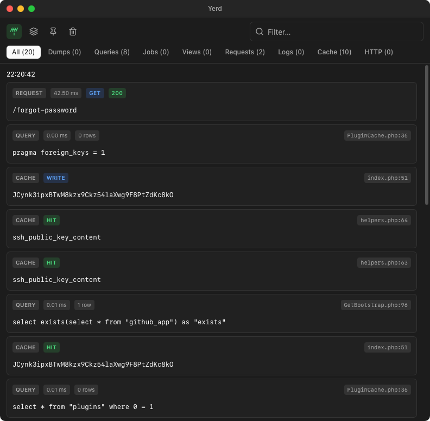
Task: Select the github_app exists query text
Action: pyautogui.click(x=119, y=322)
